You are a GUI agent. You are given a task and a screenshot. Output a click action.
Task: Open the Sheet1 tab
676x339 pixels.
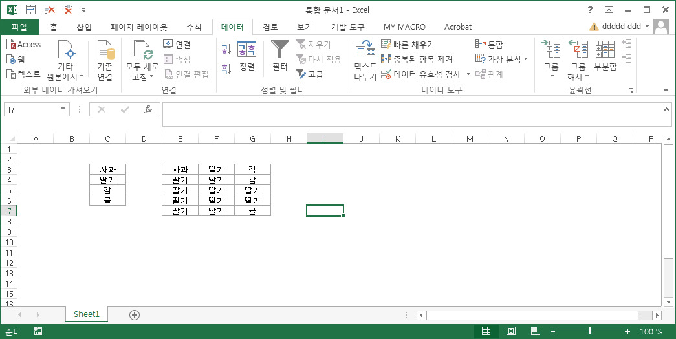pyautogui.click(x=86, y=314)
